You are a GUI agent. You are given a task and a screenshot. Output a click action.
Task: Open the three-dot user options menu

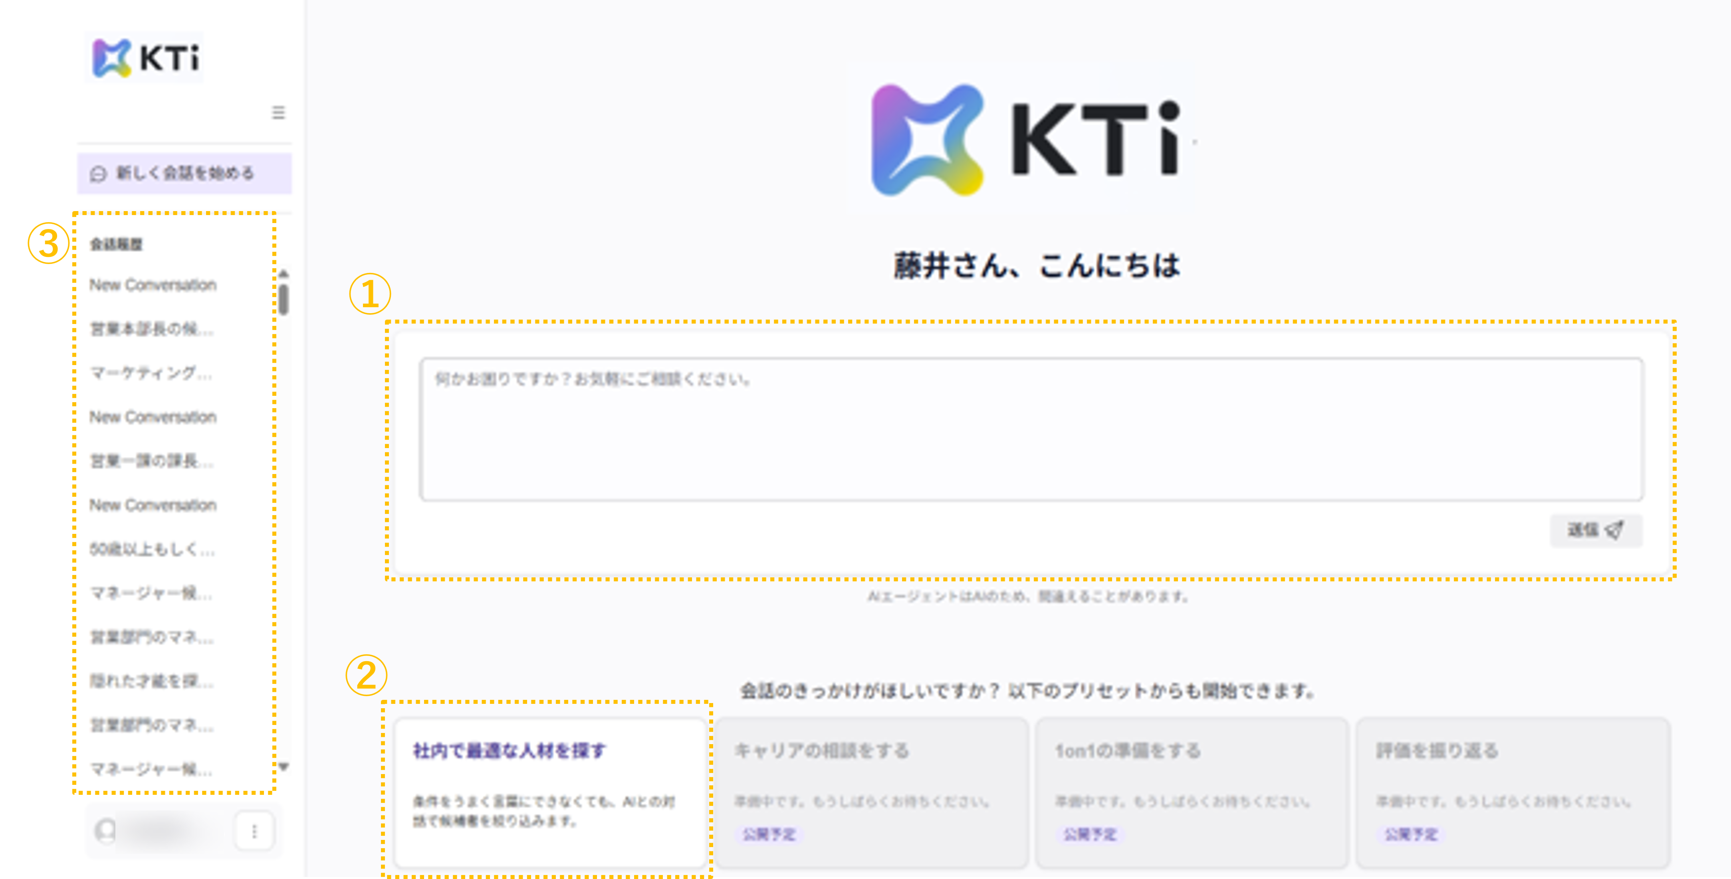point(254,832)
